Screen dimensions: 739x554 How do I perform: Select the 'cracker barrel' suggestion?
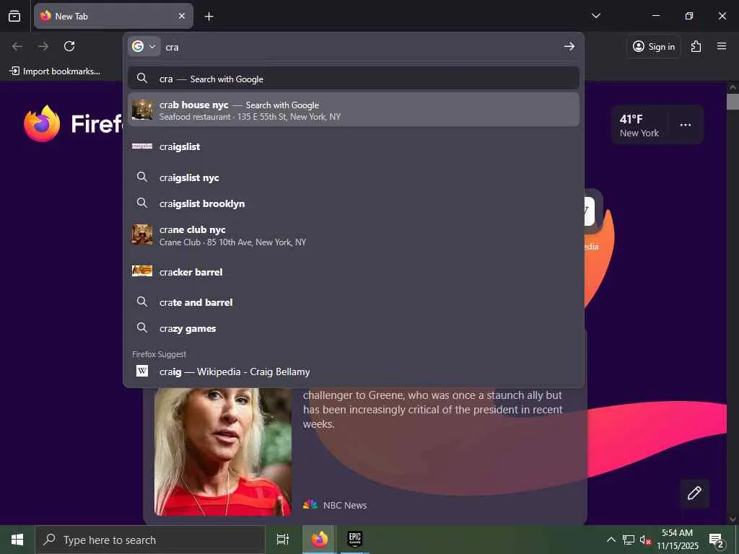354,272
